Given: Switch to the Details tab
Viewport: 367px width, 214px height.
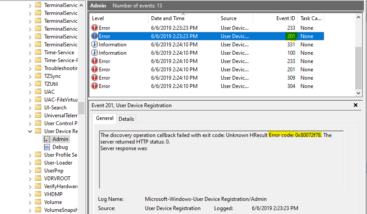Looking at the screenshot, I should tap(127, 119).
